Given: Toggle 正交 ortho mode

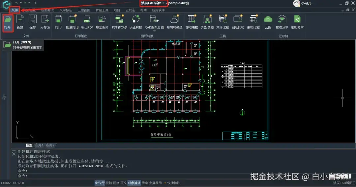Looking at the screenshot, I should (124, 183).
